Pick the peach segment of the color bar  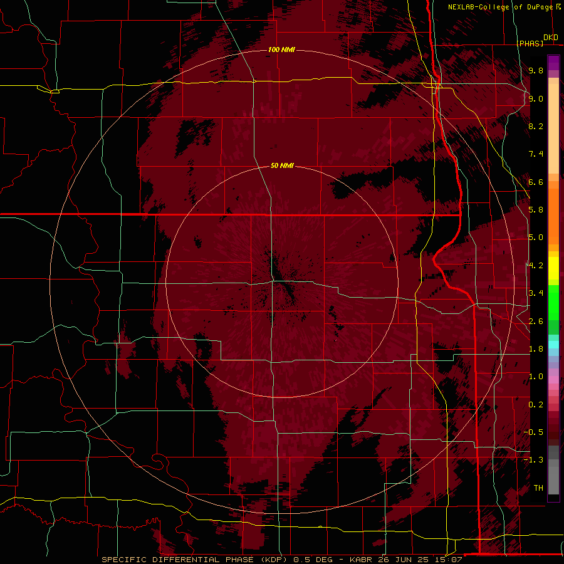pyautogui.click(x=553, y=128)
